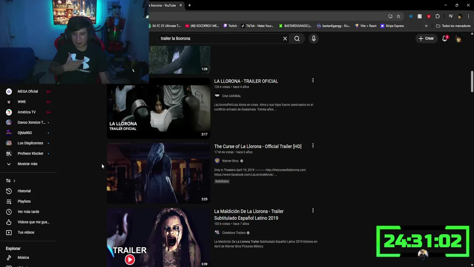Open the TikTok - Make Your bookmark
Viewport: 474px width, 267px height.
point(257,26)
